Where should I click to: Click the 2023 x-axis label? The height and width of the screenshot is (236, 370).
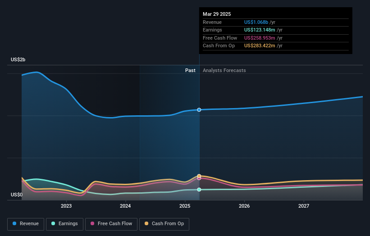66,206
